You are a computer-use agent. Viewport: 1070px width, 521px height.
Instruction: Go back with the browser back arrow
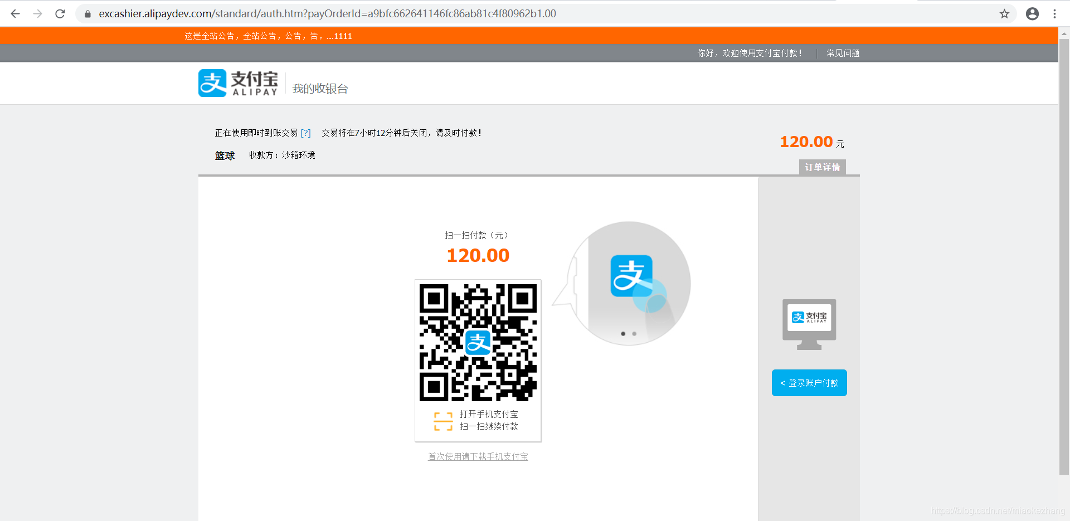15,14
